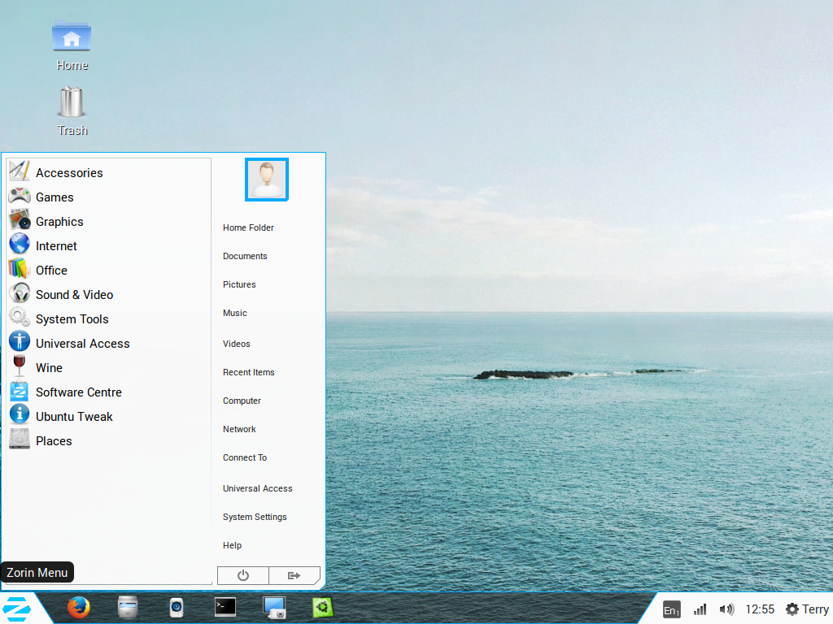Select Software Centre in the menu
This screenshot has height=624, width=833.
78,392
